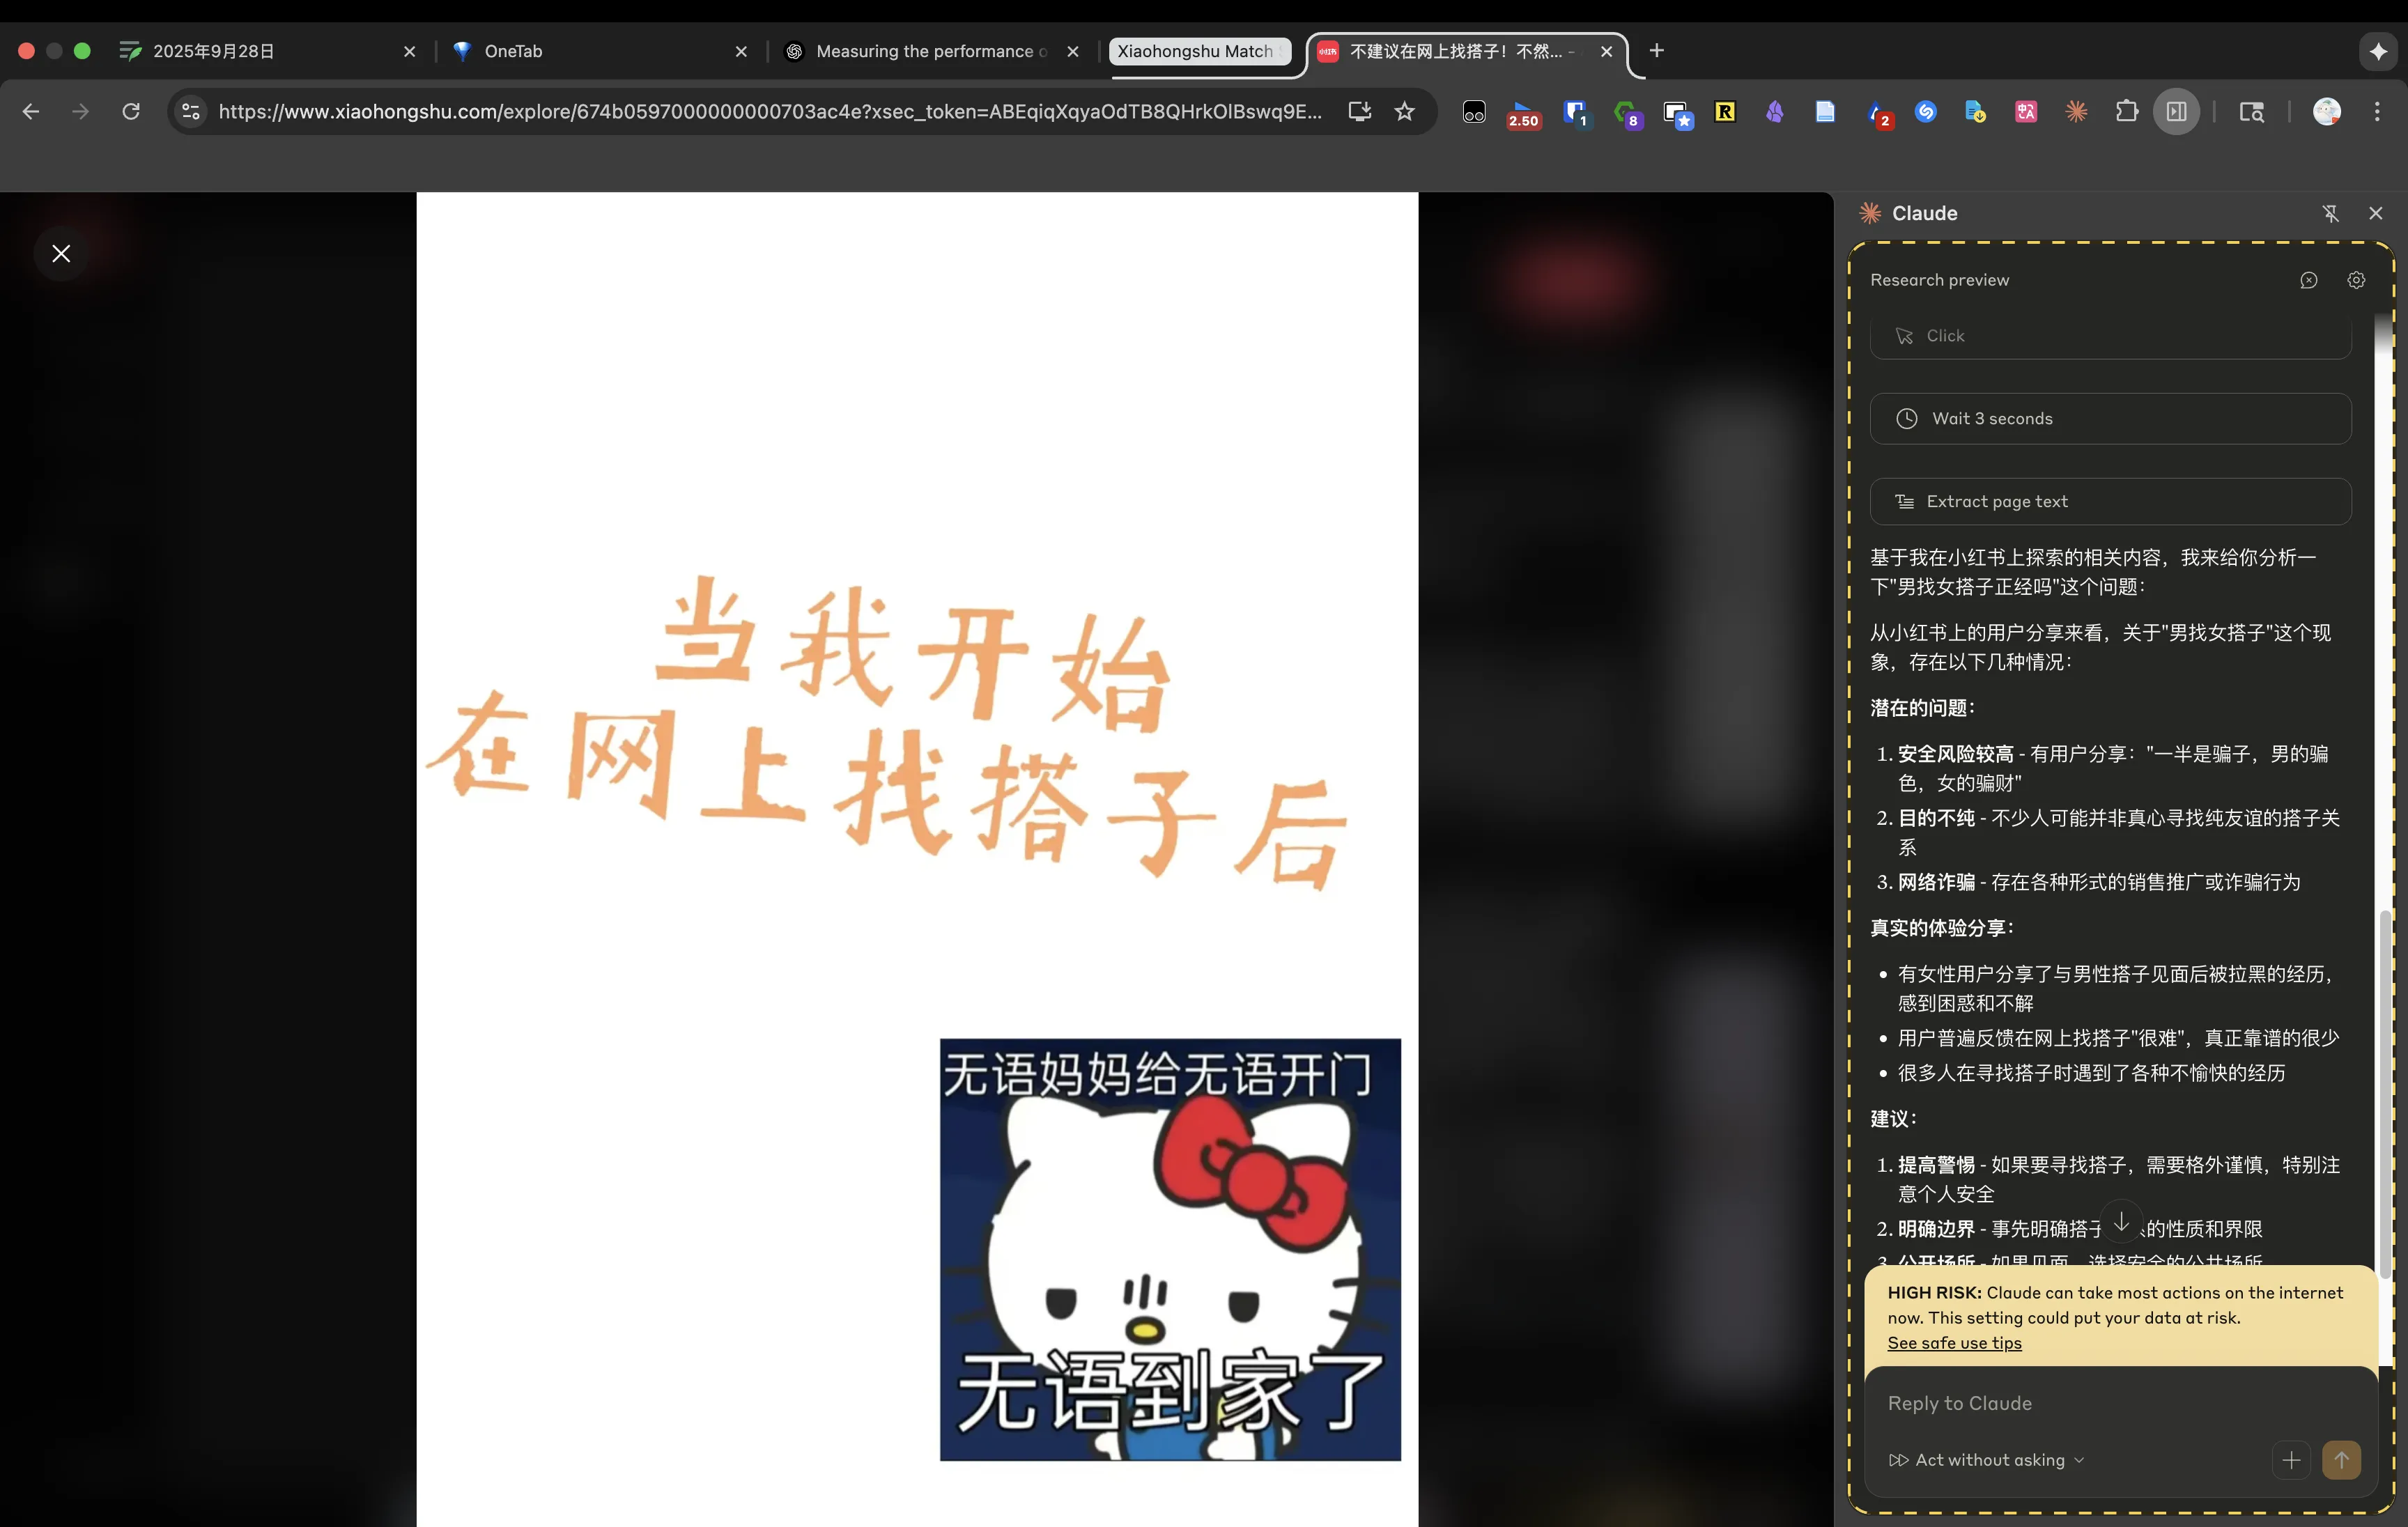Click the Shazam extension icon
Image resolution: width=2408 pixels, height=1527 pixels.
click(x=1925, y=112)
